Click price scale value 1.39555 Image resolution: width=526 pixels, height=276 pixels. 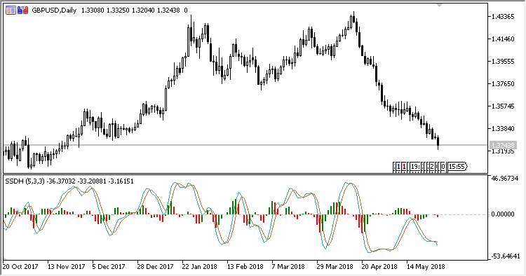503,62
